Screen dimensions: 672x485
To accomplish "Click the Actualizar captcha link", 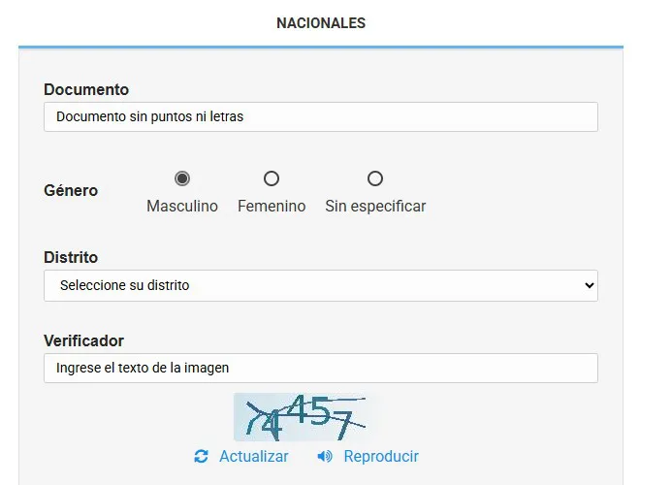I will 253,456.
